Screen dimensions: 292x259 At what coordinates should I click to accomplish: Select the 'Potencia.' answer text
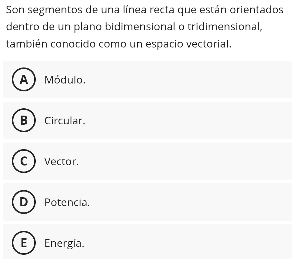(67, 203)
